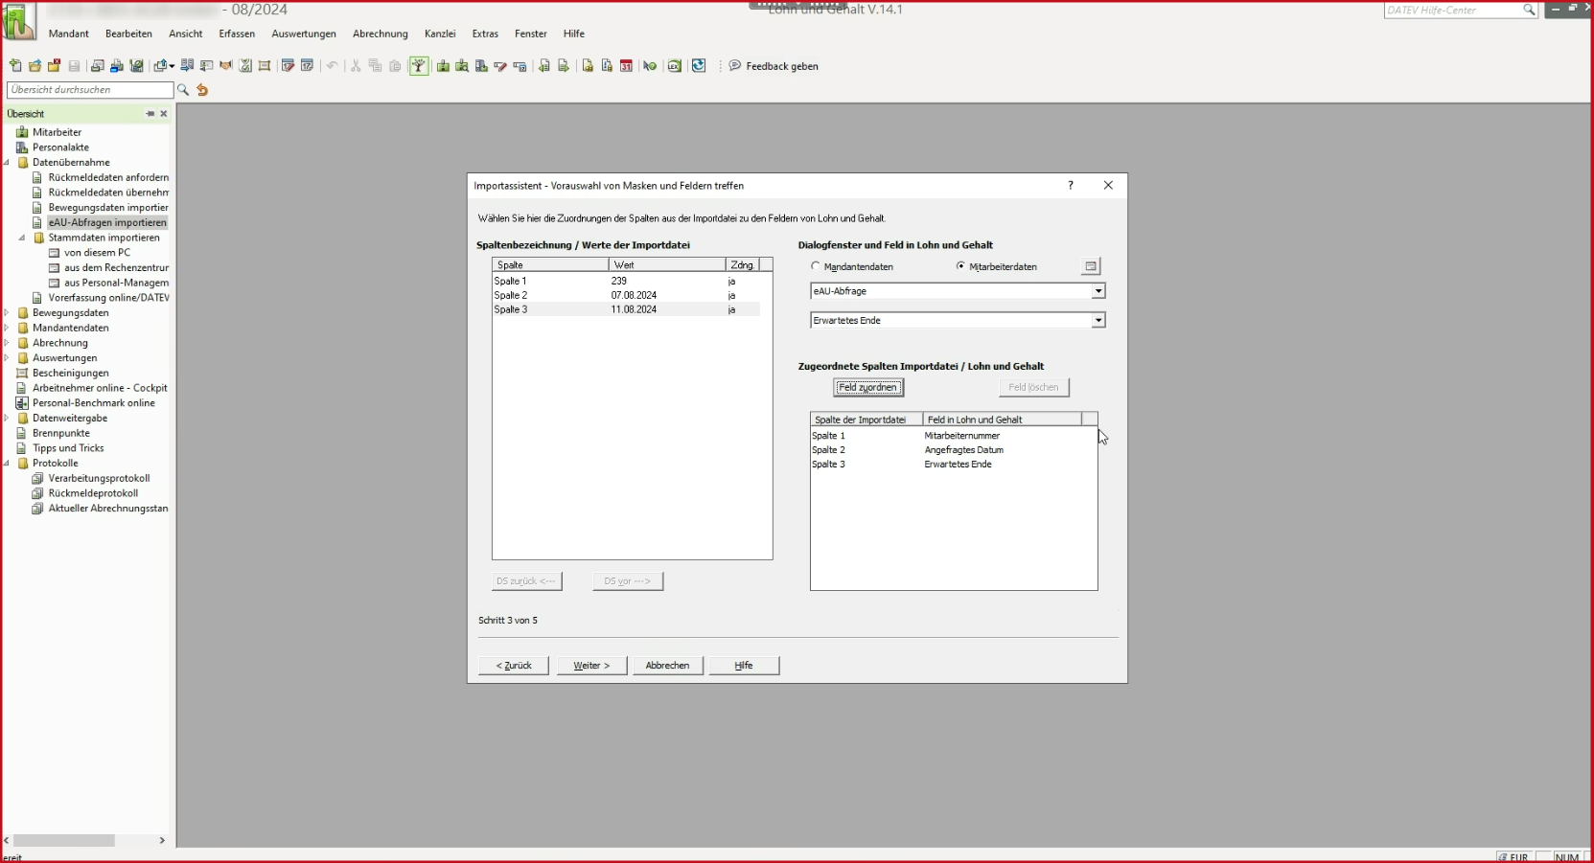Click the sidebar horizontal scrollbar thumb

coord(63,841)
